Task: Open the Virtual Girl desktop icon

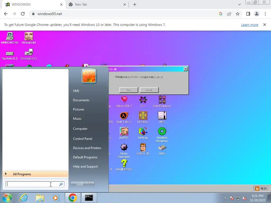Action: [x=29, y=38]
